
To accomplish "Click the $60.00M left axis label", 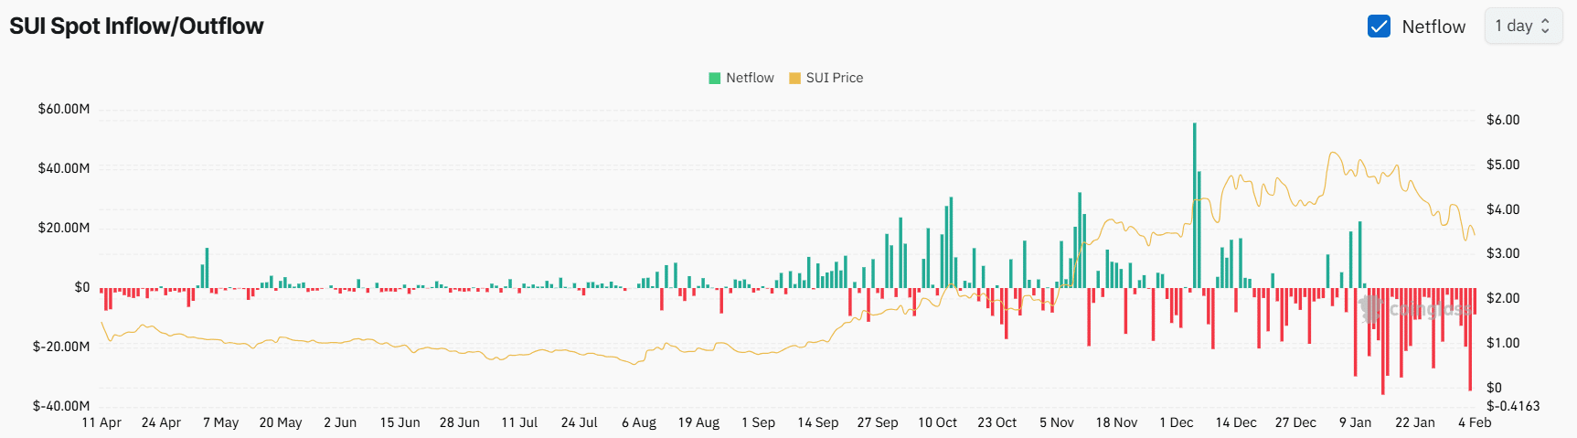I will tap(64, 109).
